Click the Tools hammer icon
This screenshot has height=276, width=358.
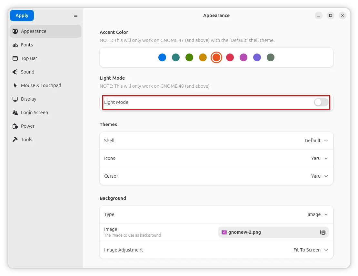15,140
